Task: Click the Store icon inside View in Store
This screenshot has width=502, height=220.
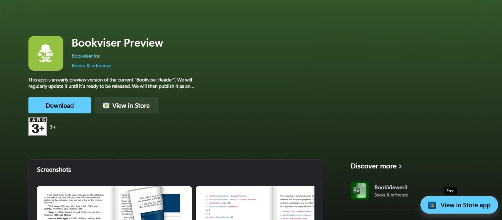Action: pyautogui.click(x=106, y=106)
